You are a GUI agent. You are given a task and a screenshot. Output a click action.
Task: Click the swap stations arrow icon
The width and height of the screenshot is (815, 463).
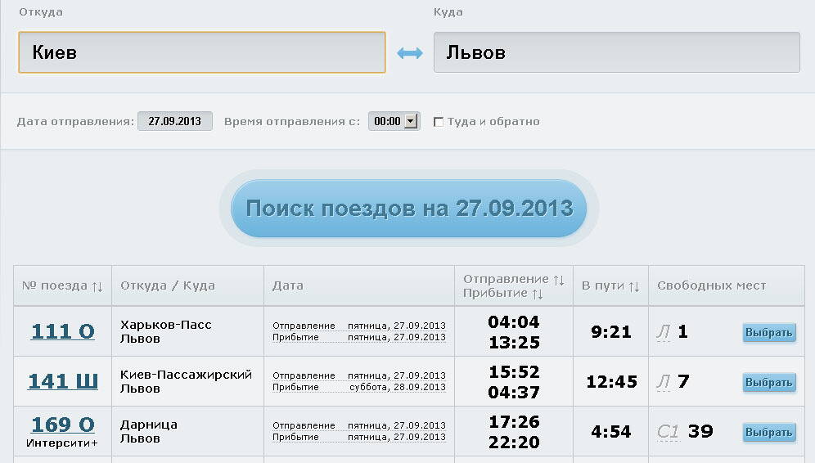[x=409, y=53]
